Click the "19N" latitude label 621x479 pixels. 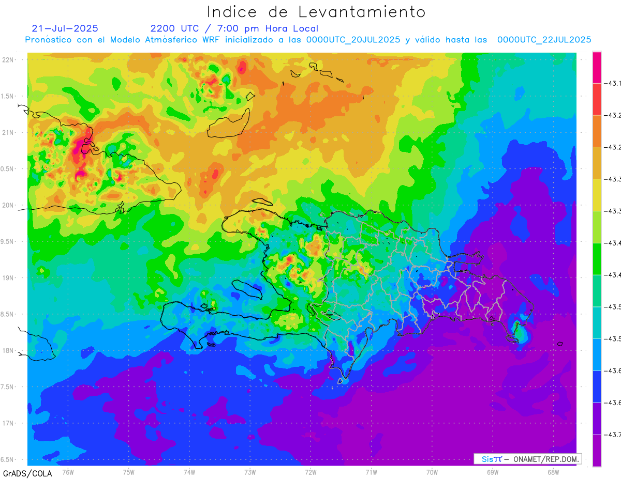coord(9,277)
